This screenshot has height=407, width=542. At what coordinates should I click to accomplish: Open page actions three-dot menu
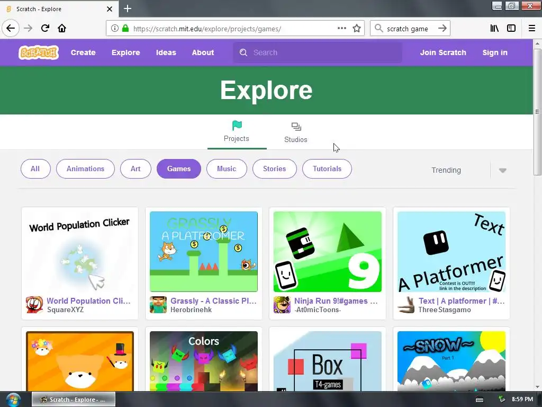[341, 29]
